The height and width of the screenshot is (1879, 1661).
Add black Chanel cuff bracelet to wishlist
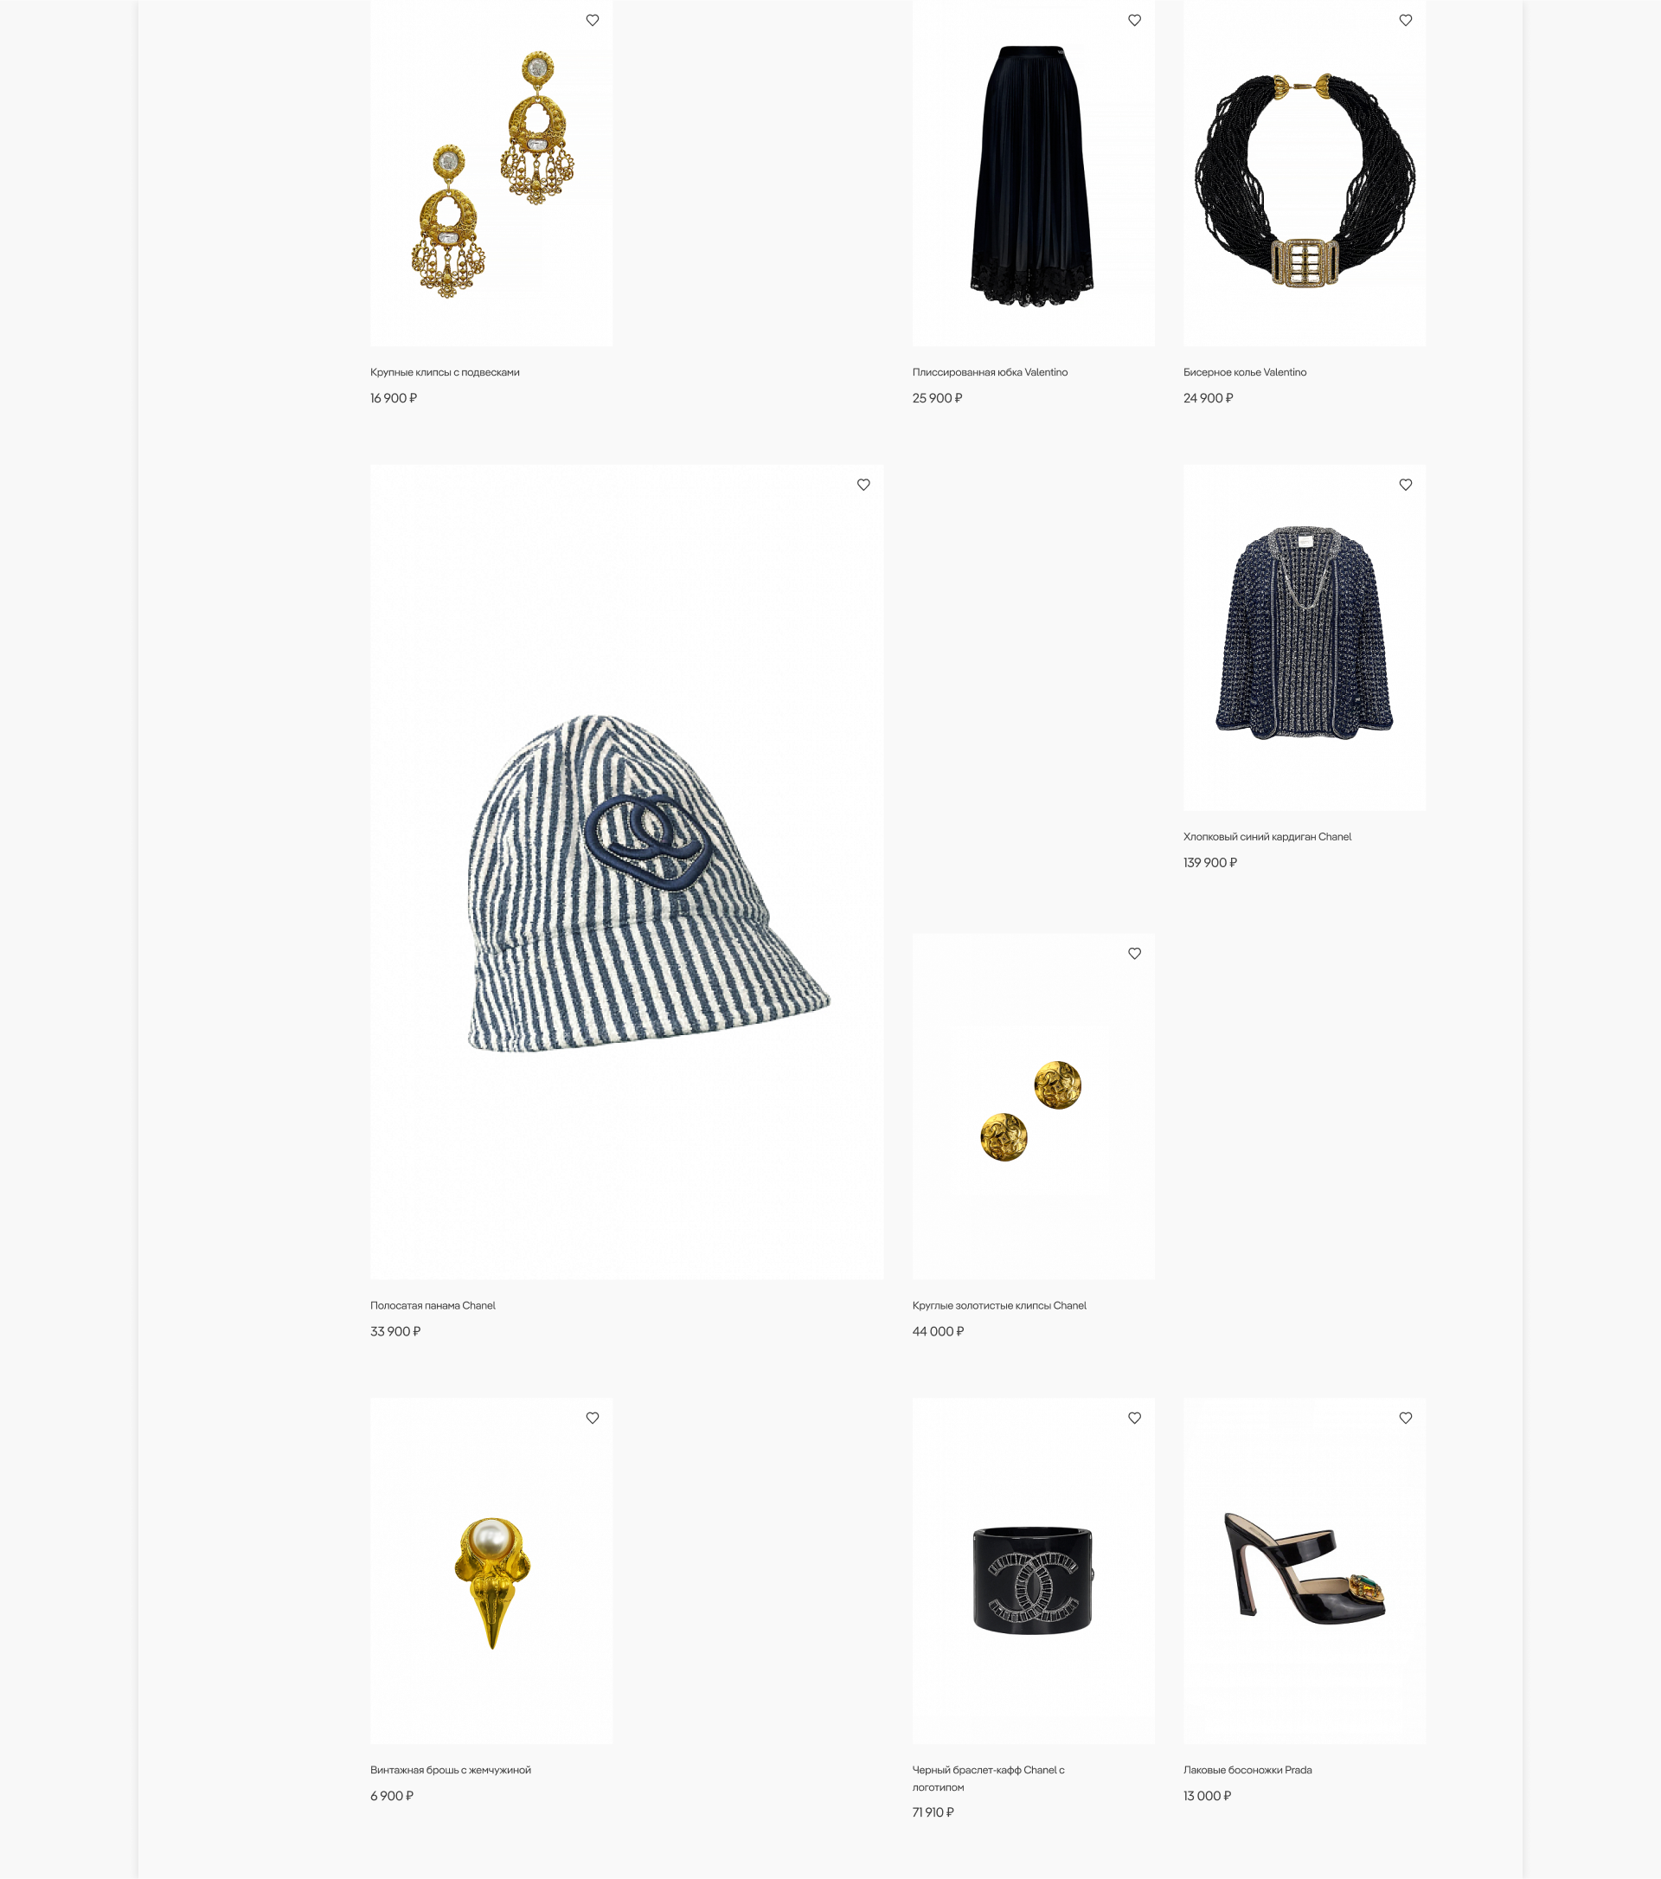(1135, 1418)
